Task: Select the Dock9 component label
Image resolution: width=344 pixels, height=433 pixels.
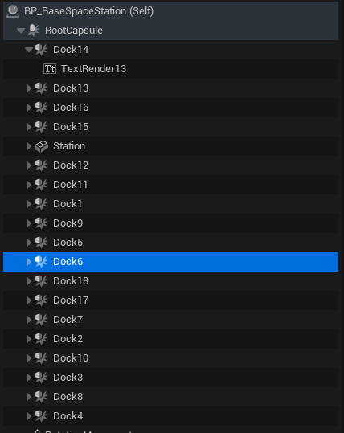Action: point(68,223)
